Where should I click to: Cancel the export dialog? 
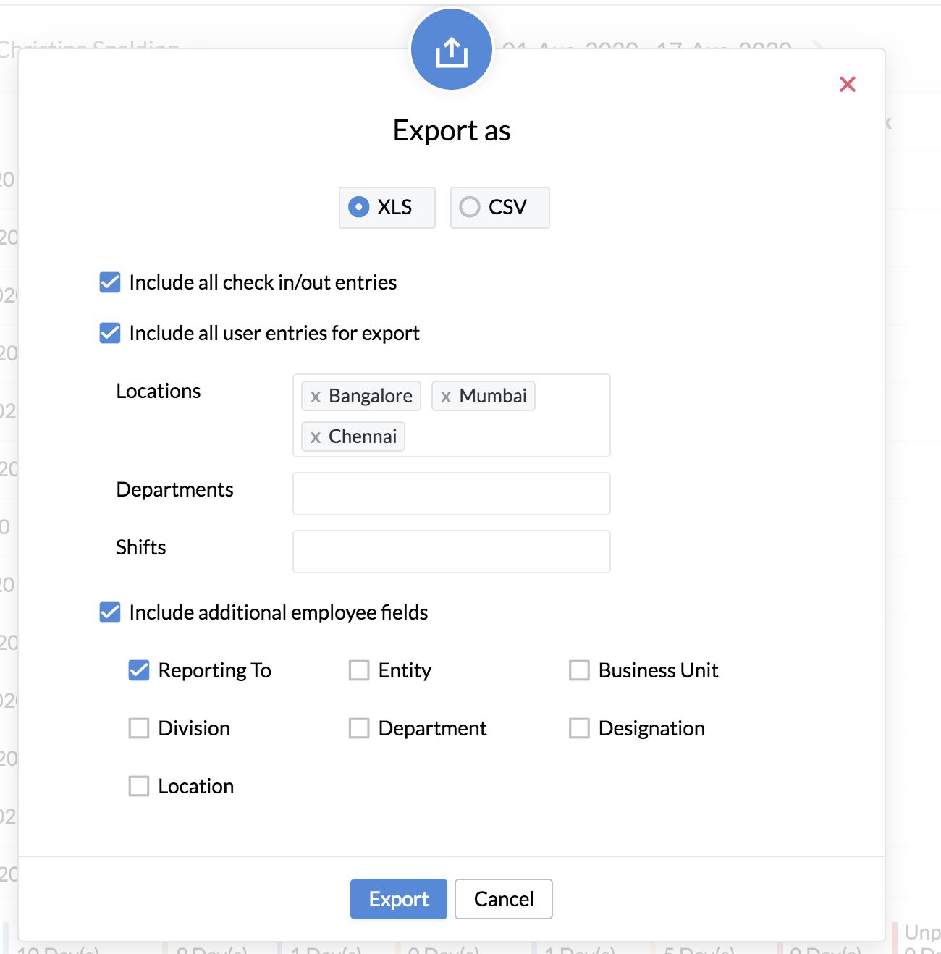(503, 899)
